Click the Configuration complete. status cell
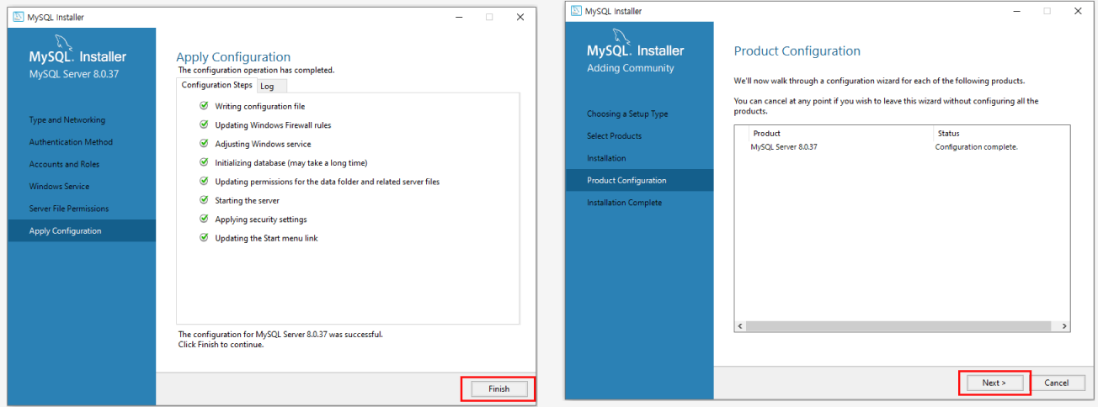This screenshot has height=407, width=1098. pyautogui.click(x=977, y=147)
